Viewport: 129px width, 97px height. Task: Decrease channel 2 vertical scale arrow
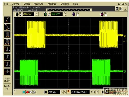click(x=65, y=15)
